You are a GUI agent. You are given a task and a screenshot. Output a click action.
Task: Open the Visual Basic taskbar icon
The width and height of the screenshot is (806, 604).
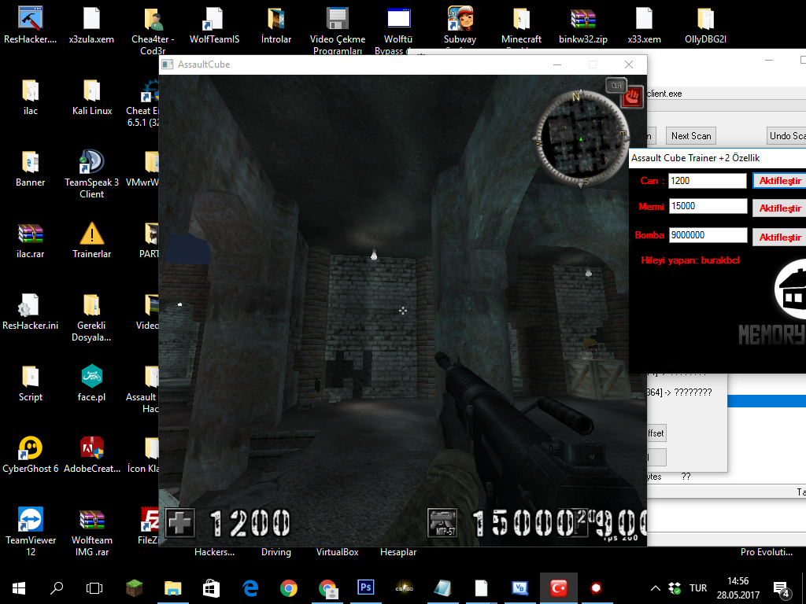519,588
